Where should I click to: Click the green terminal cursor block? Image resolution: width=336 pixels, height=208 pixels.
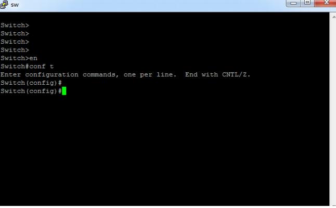coord(64,91)
